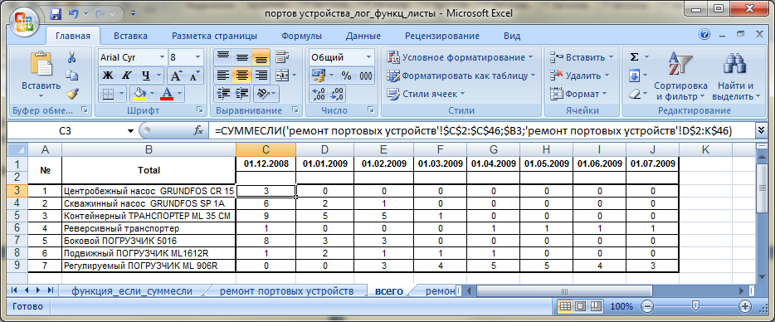This screenshot has height=322, width=775.
Task: Align text left
Action: tap(223, 76)
